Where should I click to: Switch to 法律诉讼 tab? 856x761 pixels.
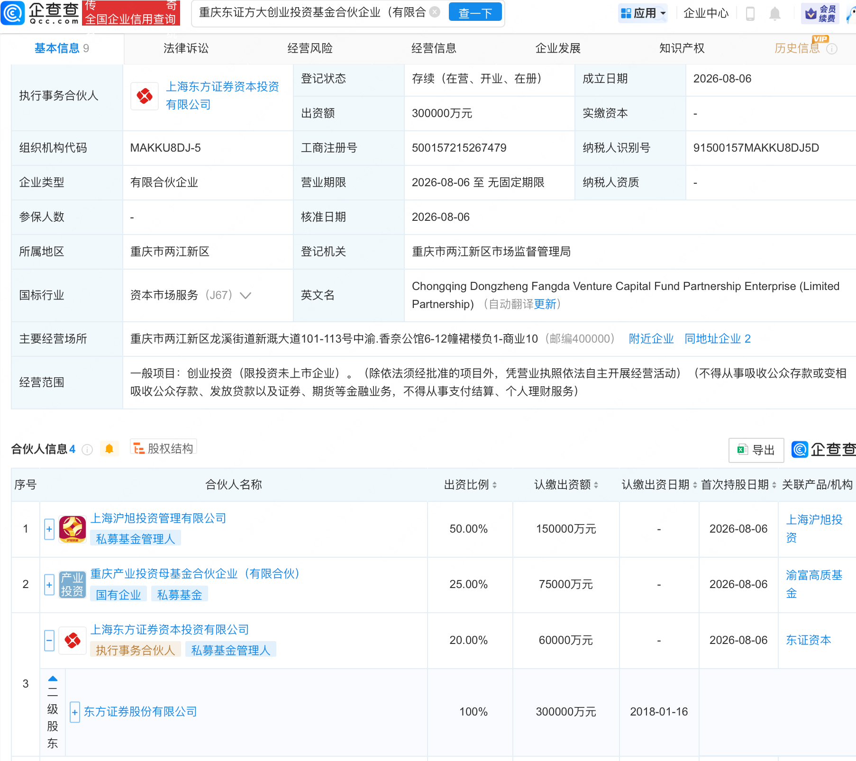pos(186,48)
